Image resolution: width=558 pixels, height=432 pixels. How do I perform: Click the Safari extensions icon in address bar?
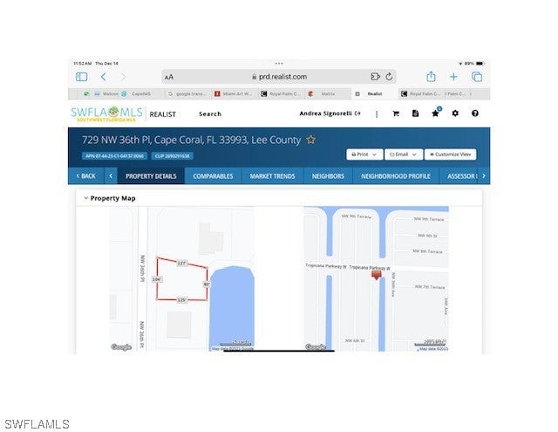pyautogui.click(x=375, y=77)
